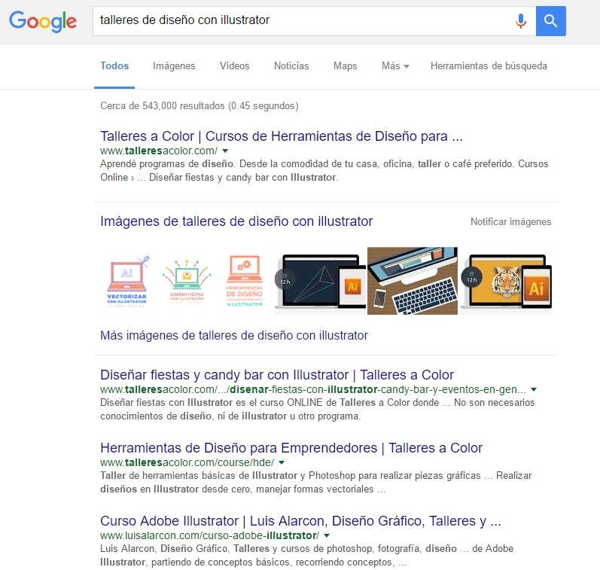The image size is (600, 570).
Task: Open the 'Diseñar fiestas con Illustrator' thumbnail
Action: [187, 281]
